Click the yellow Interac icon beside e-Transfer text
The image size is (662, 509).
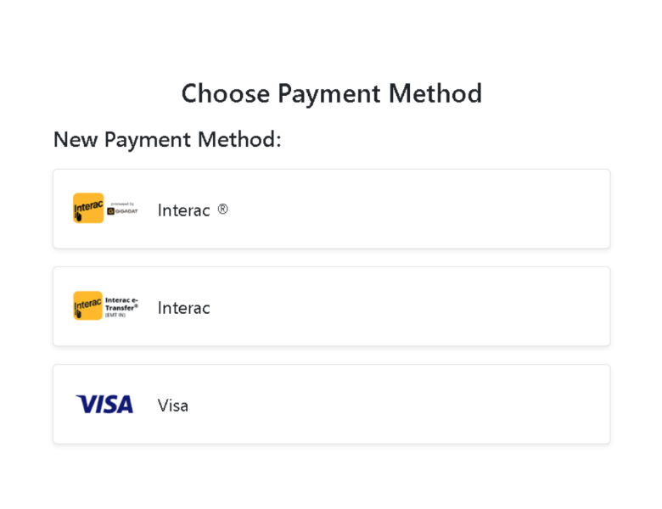point(88,305)
